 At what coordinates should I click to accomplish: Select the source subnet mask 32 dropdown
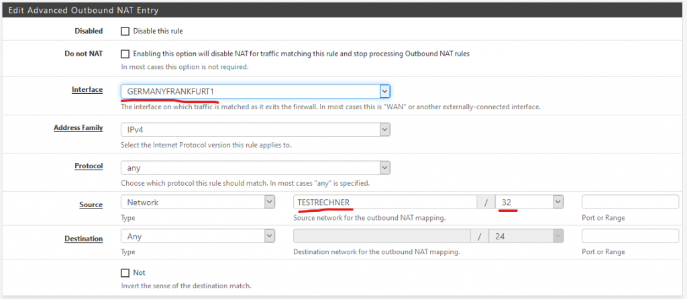click(529, 202)
